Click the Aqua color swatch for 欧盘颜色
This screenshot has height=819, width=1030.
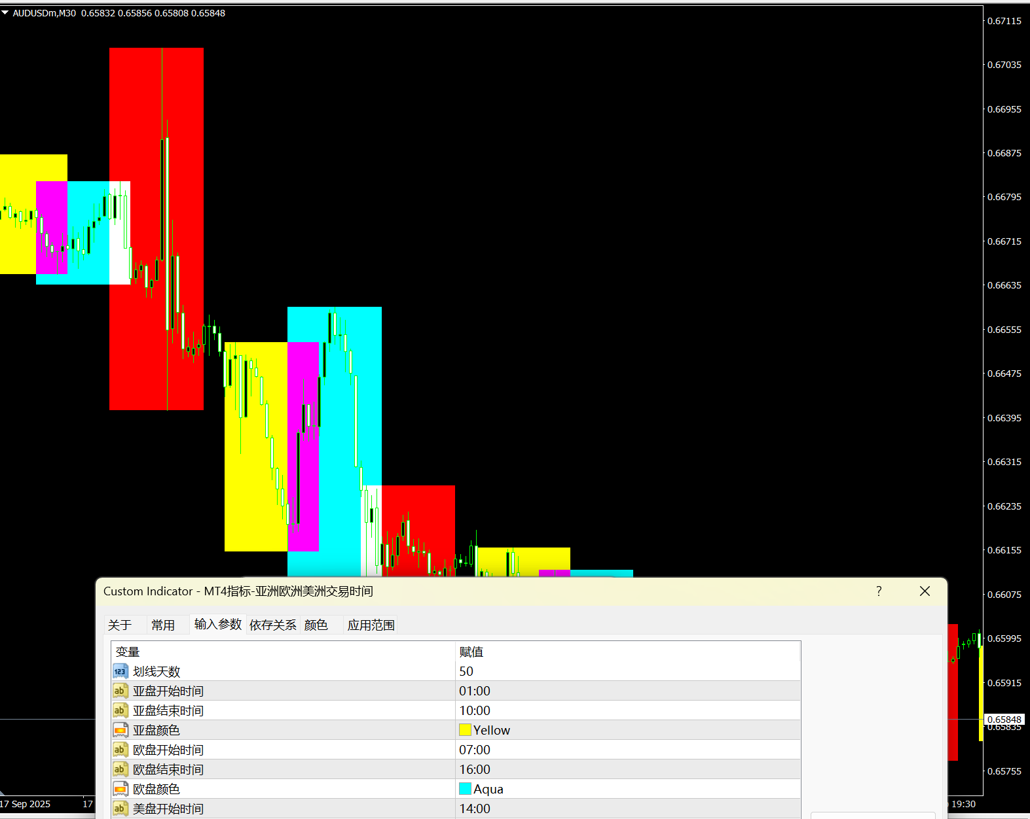(x=466, y=789)
